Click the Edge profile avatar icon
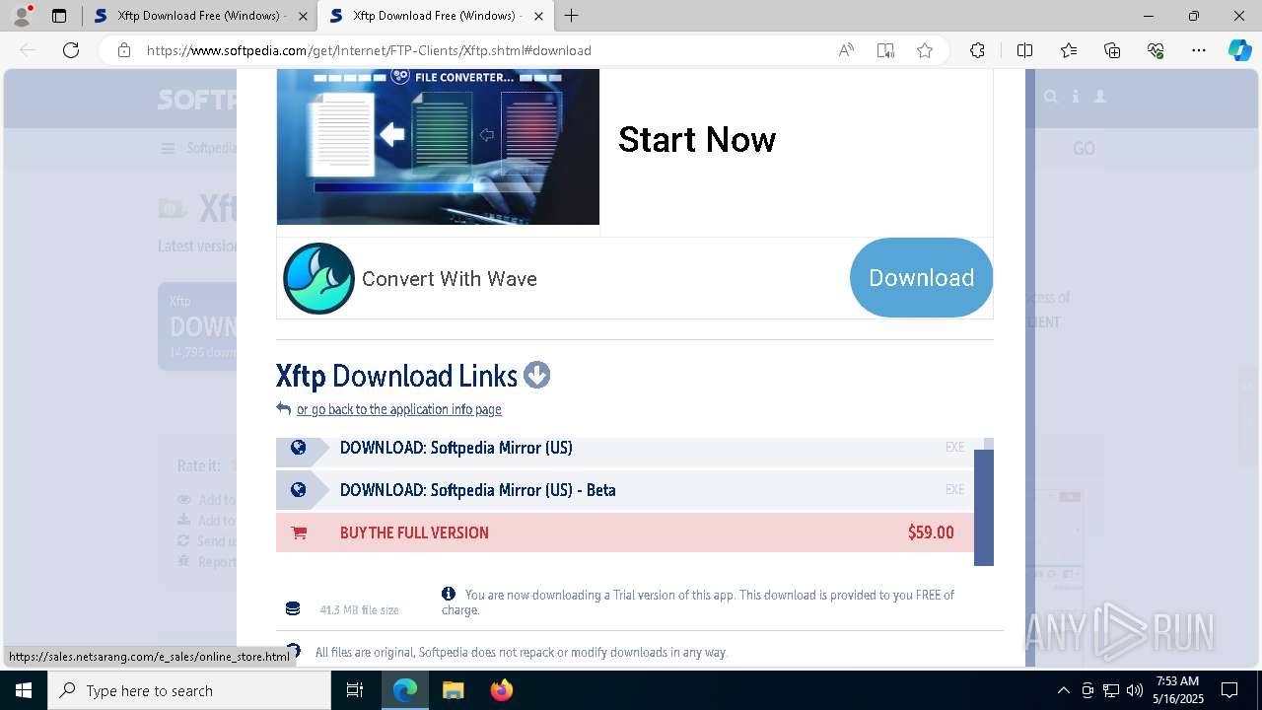1262x710 pixels. click(22, 15)
